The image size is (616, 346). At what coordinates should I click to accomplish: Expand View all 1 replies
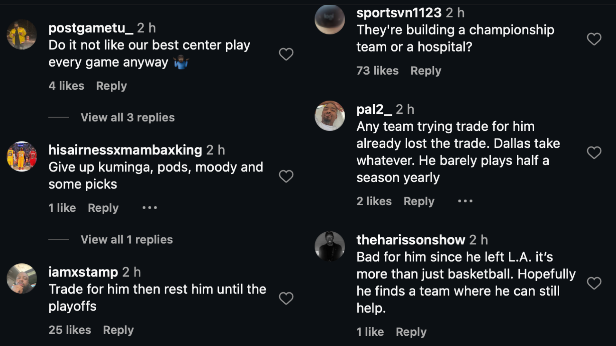(126, 240)
